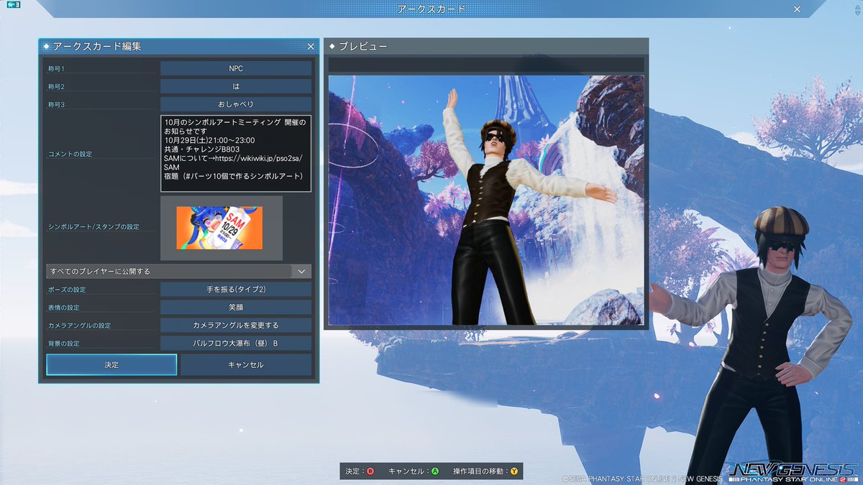Click カメラアングルを変更する button
This screenshot has height=485, width=863.
point(236,325)
